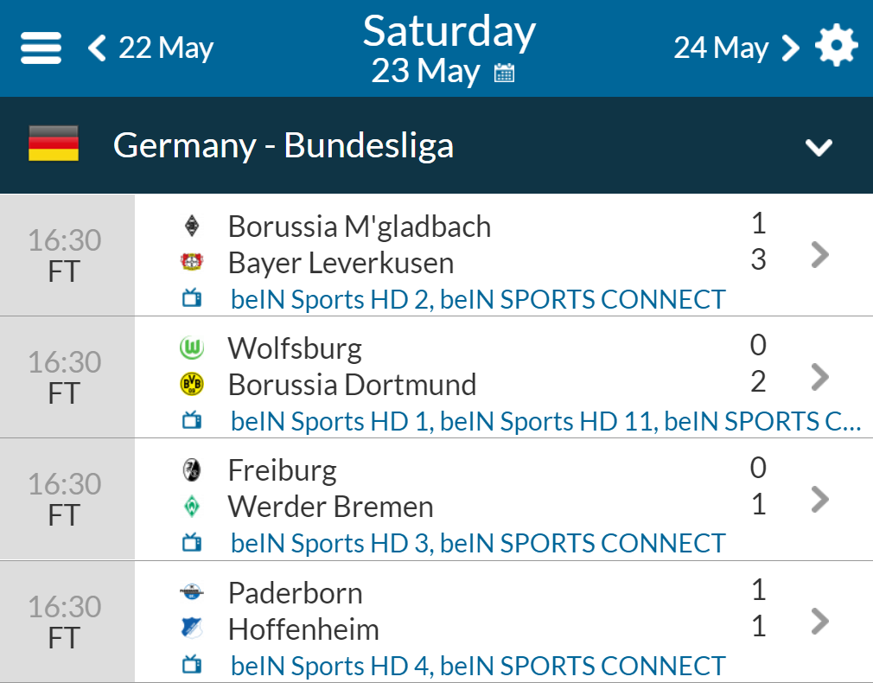Screen dimensions: 873x683
Task: Click the Bayer Leverkusen club crest
Action: point(192,262)
